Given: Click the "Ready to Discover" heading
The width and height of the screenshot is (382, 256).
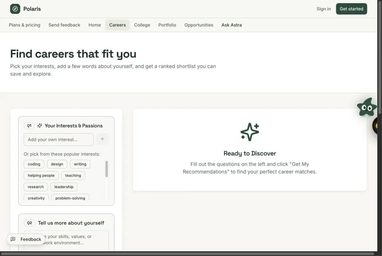Looking at the screenshot, I should [x=250, y=153].
